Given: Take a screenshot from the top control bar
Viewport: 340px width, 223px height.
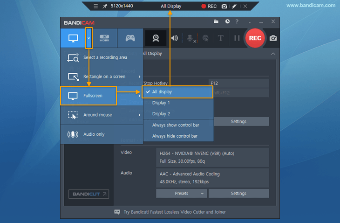Looking at the screenshot, I should pyautogui.click(x=224, y=6).
